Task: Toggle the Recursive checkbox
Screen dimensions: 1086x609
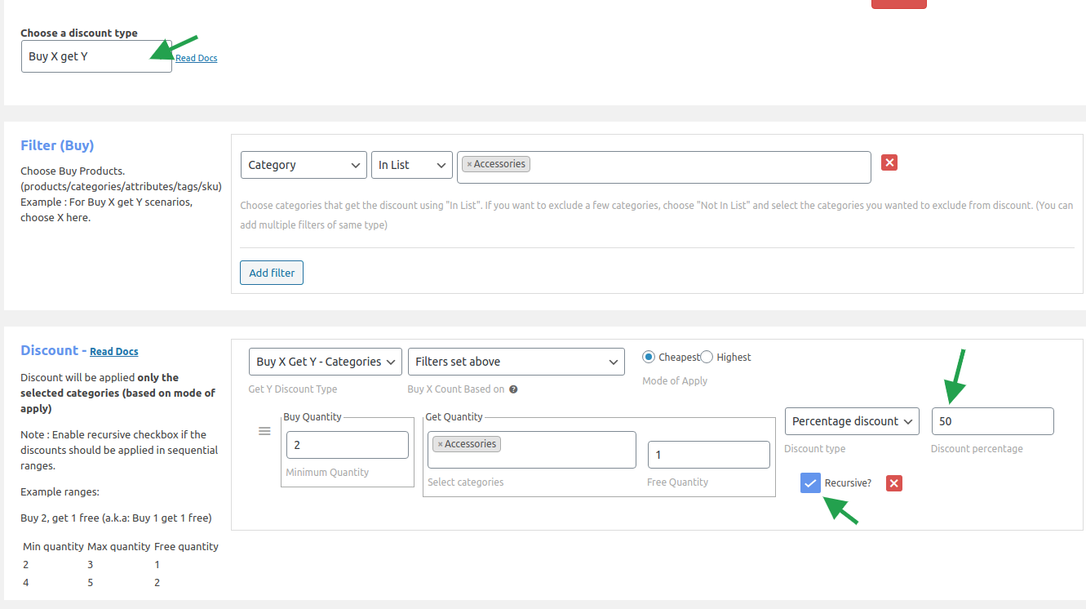Action: [810, 483]
